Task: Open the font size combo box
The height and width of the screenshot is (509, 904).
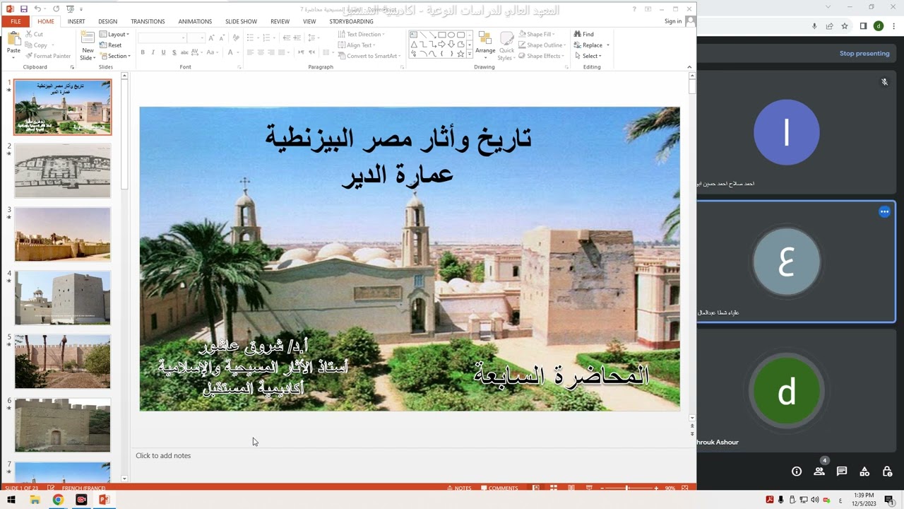Action: pyautogui.click(x=196, y=37)
